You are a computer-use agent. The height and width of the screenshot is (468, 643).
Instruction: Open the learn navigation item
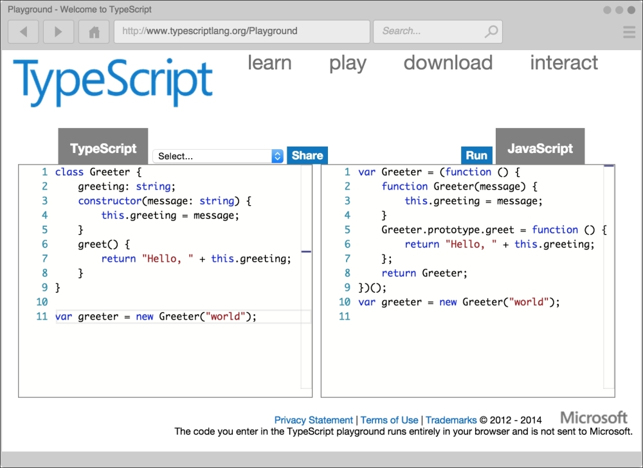pyautogui.click(x=269, y=63)
